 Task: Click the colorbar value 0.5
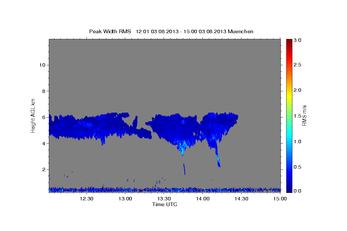298,167
